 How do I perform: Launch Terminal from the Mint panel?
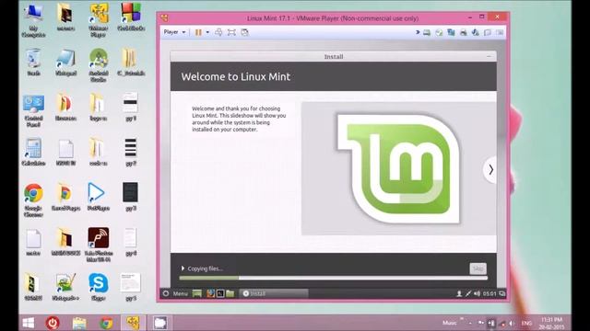[x=220, y=293]
